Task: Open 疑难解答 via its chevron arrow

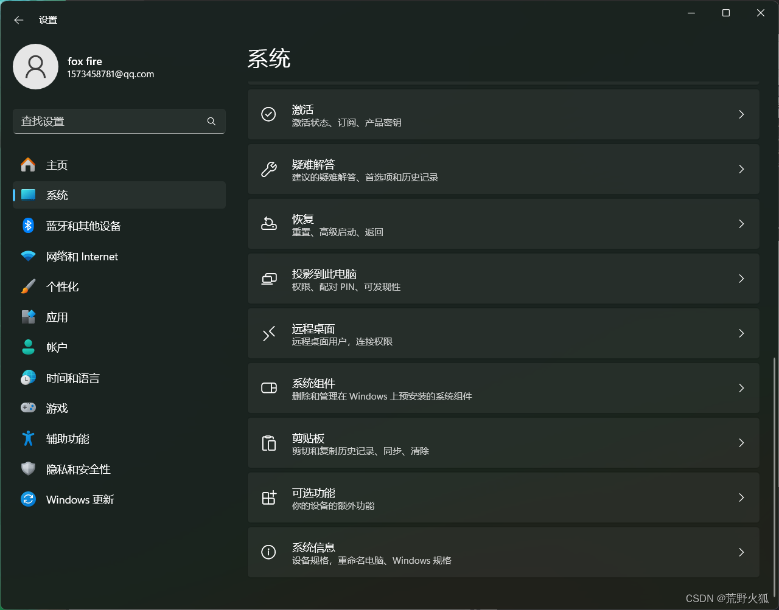Action: tap(741, 169)
